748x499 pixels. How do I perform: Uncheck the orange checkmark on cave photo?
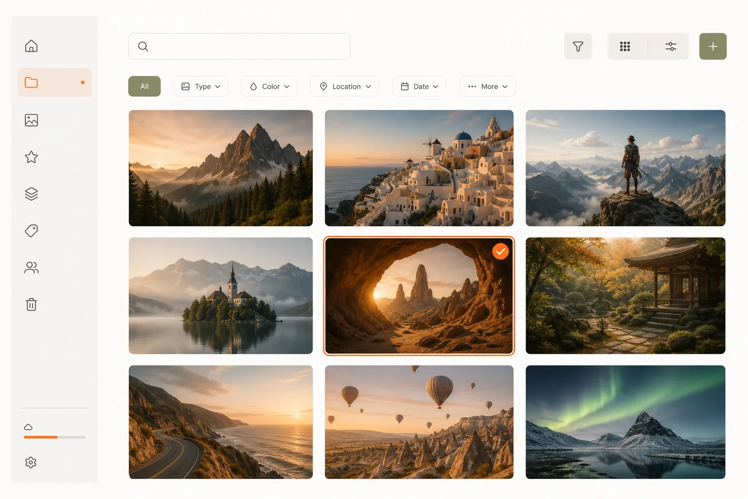[x=500, y=251]
